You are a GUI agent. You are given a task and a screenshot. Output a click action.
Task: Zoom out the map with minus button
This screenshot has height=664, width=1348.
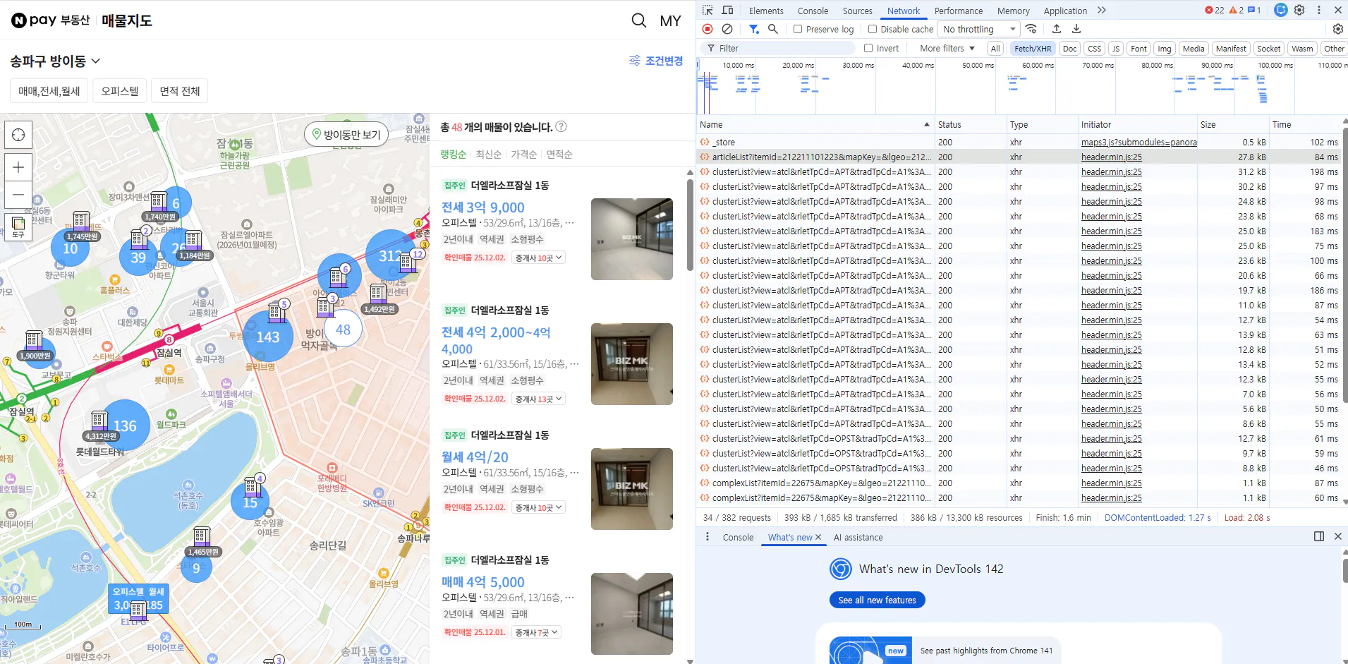pos(18,195)
